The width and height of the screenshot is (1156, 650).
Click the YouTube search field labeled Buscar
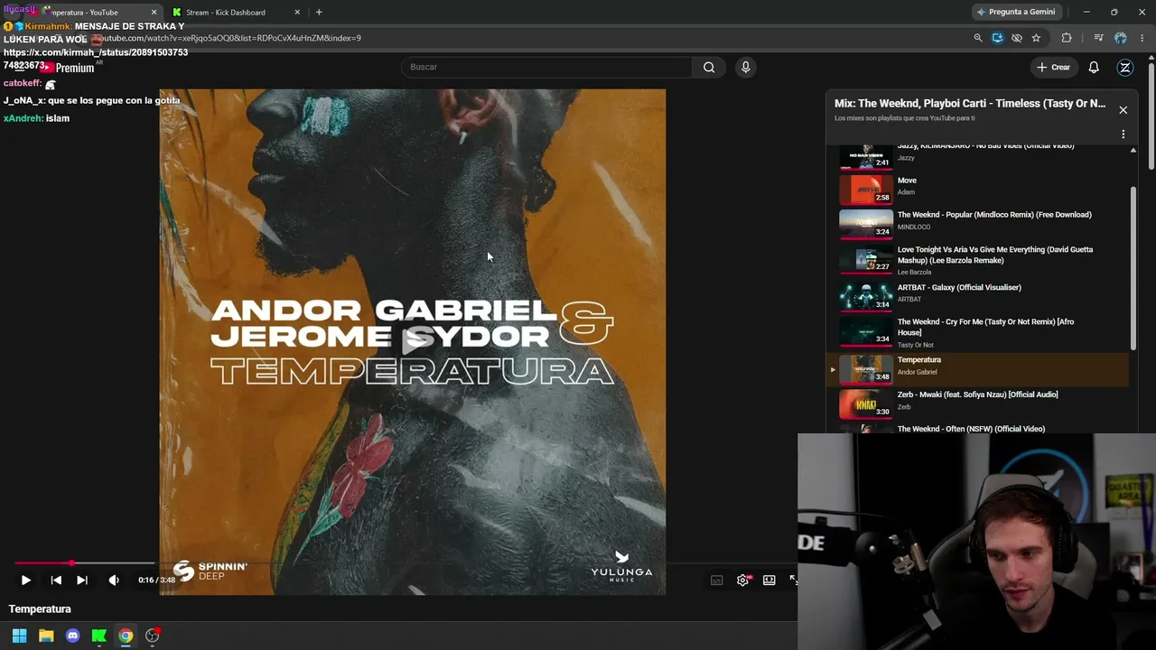(x=546, y=67)
